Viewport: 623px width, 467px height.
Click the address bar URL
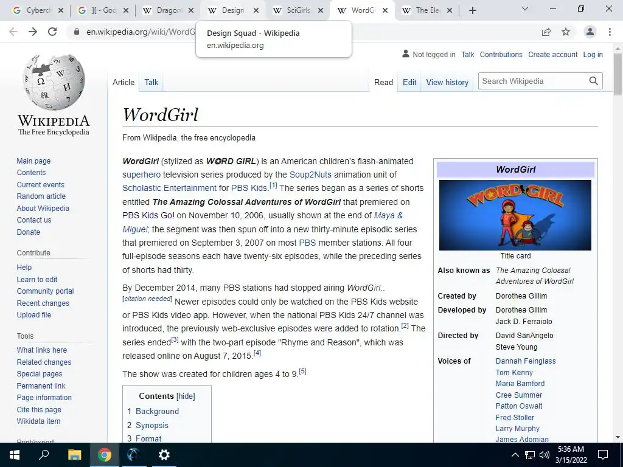click(x=141, y=32)
